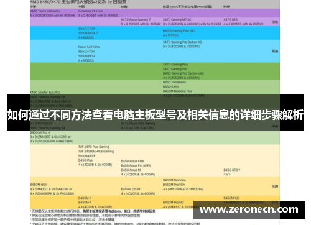The image size is (311, 225).
Task: Select the B450M Pro-M2 cell
Action: (173, 203)
